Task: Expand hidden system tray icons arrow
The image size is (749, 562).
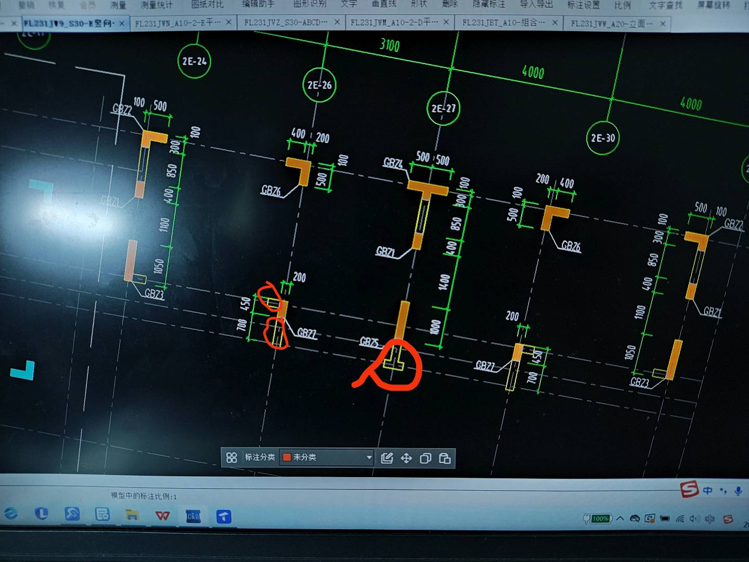Action: click(x=620, y=518)
